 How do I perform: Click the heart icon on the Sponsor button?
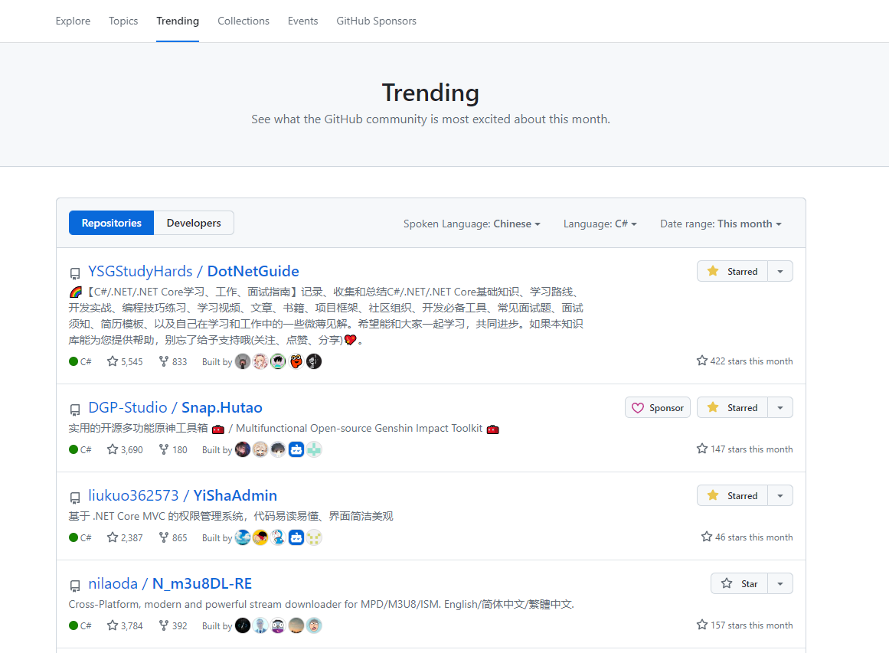click(638, 408)
